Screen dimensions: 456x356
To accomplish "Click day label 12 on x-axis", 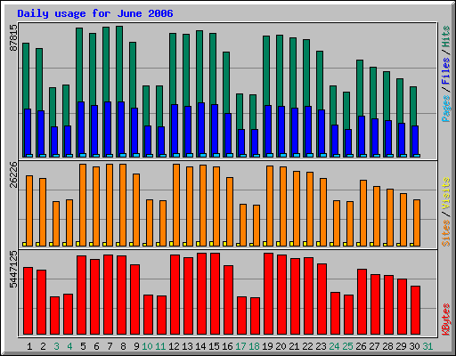I will tap(174, 346).
